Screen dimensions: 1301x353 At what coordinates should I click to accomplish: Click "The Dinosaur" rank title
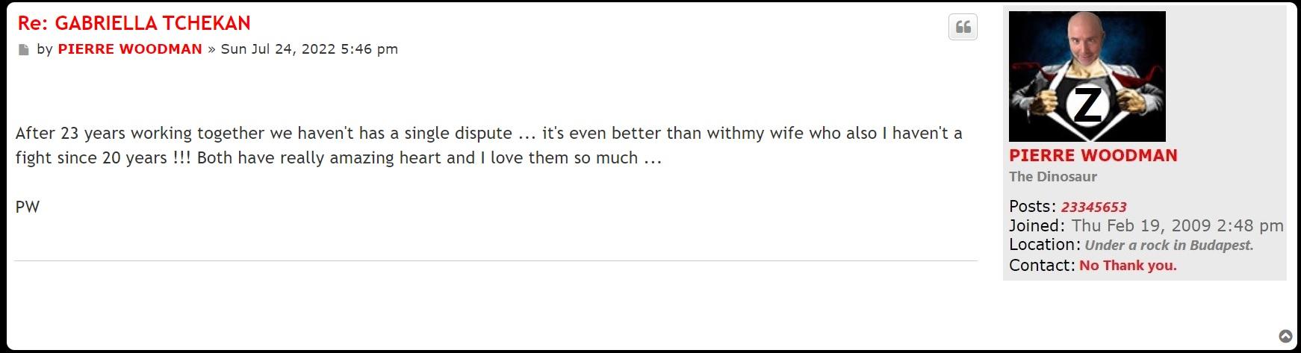tap(1052, 177)
